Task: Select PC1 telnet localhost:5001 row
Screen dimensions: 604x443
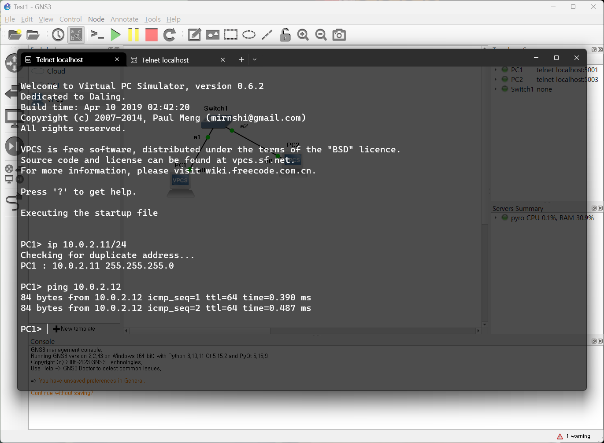Action: click(x=547, y=70)
